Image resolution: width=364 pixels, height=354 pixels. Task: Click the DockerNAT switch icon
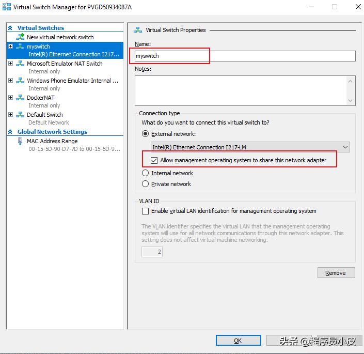coord(20,98)
